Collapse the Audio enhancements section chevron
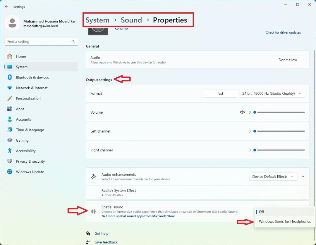This screenshot has width=316, height=245. [x=303, y=176]
